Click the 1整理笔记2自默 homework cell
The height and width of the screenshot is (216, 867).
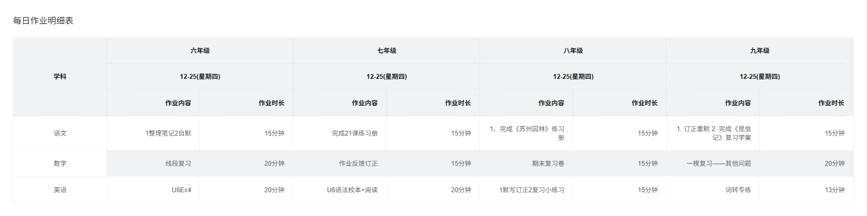pyautogui.click(x=168, y=133)
